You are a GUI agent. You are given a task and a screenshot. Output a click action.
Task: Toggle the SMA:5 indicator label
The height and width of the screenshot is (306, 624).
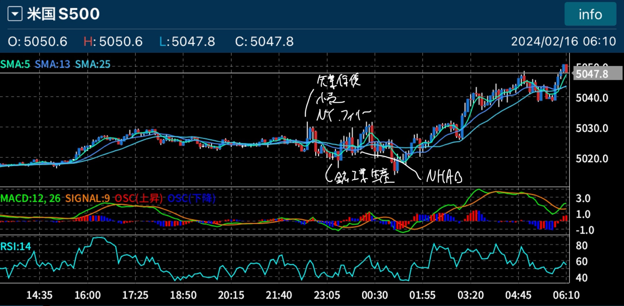coord(15,64)
